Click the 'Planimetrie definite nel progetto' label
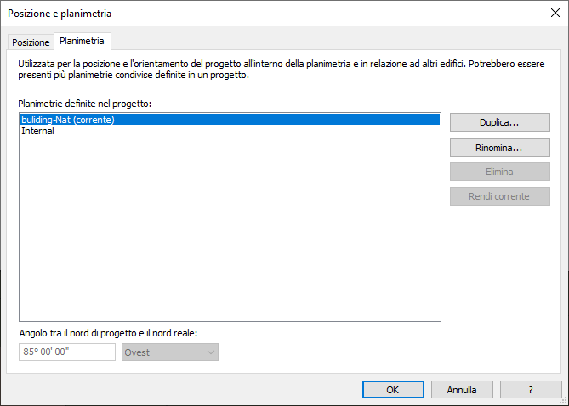This screenshot has width=569, height=406. (x=84, y=104)
